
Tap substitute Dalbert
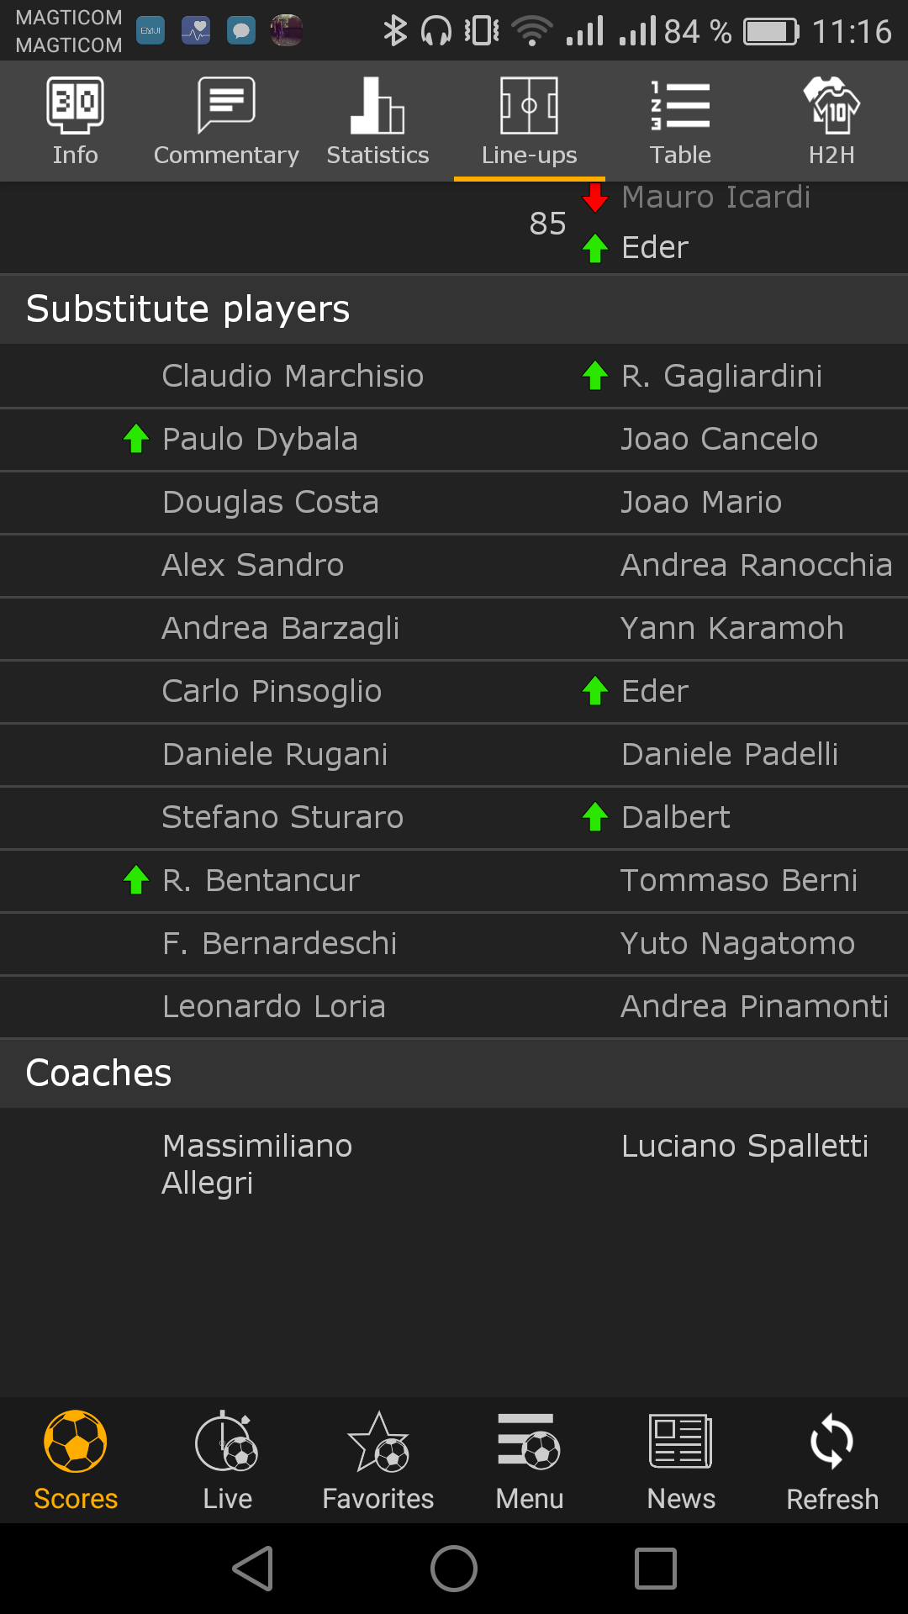(x=675, y=818)
